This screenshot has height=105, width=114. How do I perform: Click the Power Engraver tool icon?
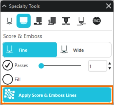66,21
